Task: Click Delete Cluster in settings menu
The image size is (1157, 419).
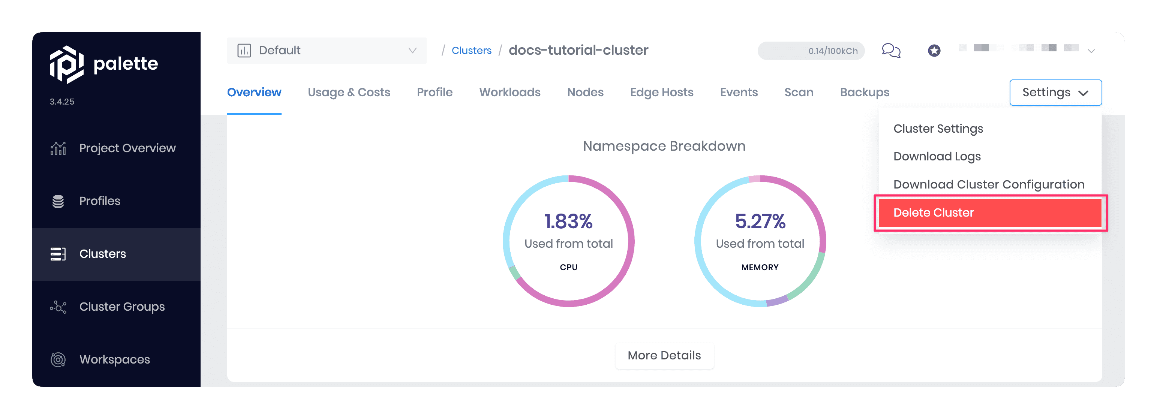Action: coord(990,212)
